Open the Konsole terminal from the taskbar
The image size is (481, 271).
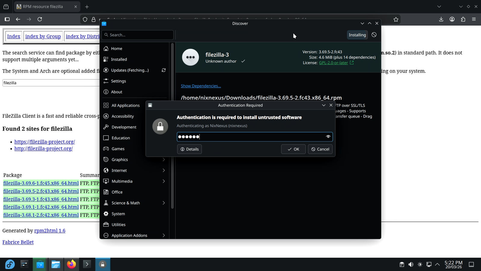pos(87,264)
